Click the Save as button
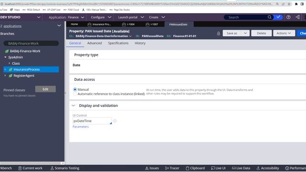Viewport: 306px width, 172px height. (x=232, y=33)
